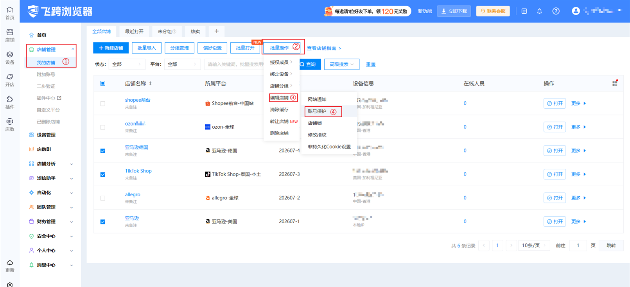Click the 联系客服 button
The image size is (630, 287).
point(493,11)
